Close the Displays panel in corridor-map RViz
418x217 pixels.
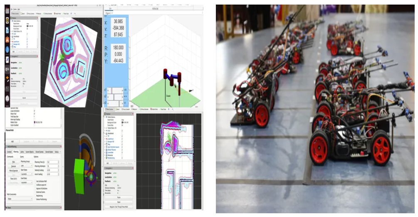[133, 114]
